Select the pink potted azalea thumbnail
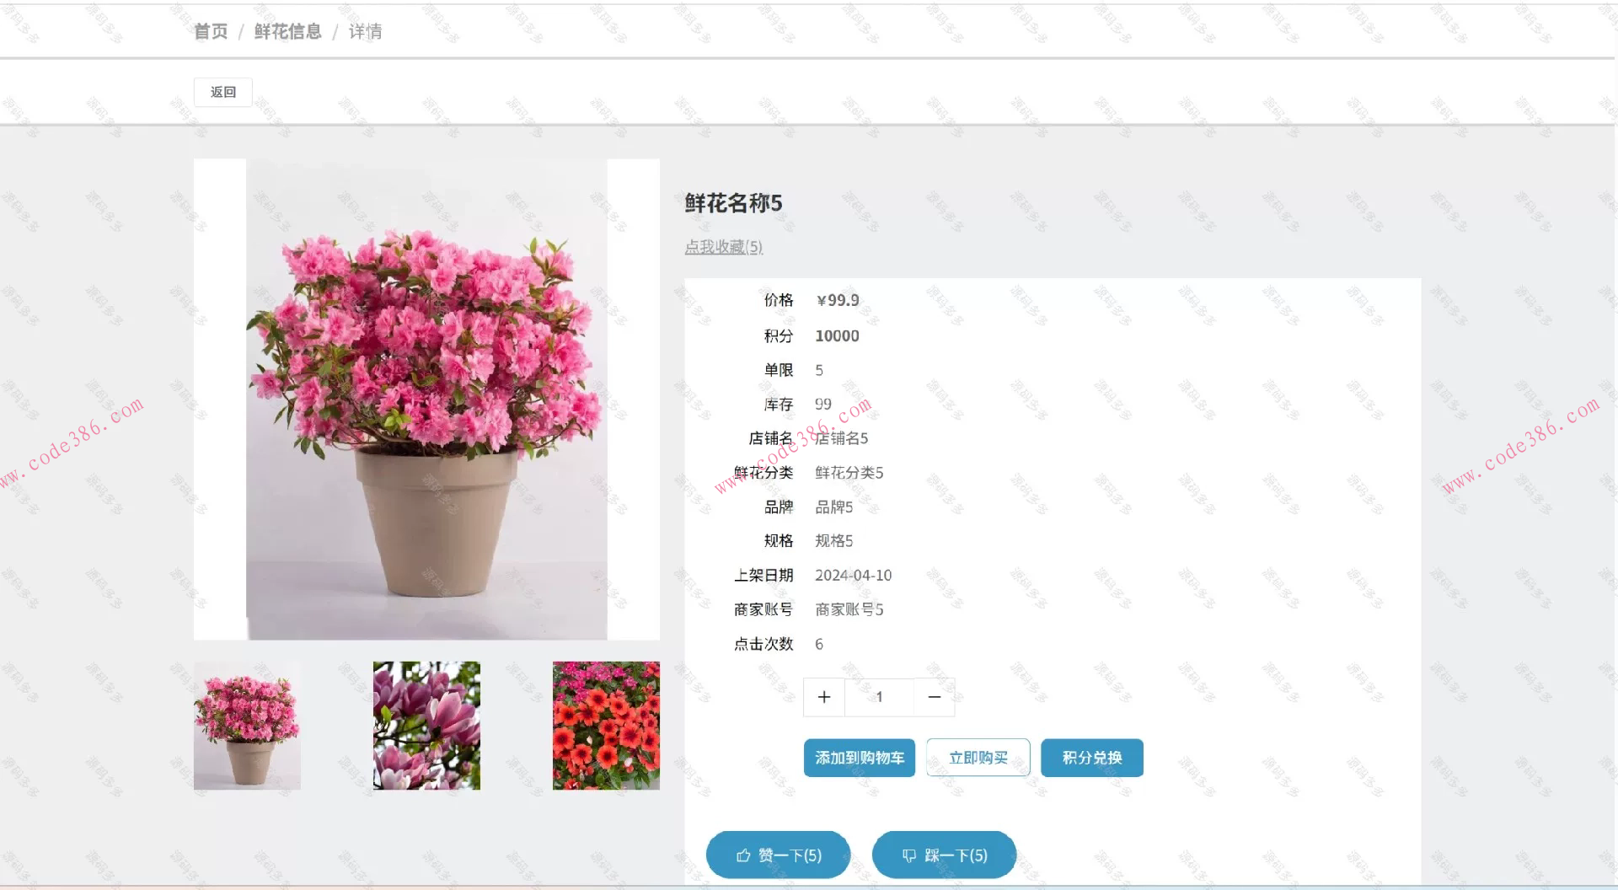This screenshot has width=1618, height=890. coord(247,726)
